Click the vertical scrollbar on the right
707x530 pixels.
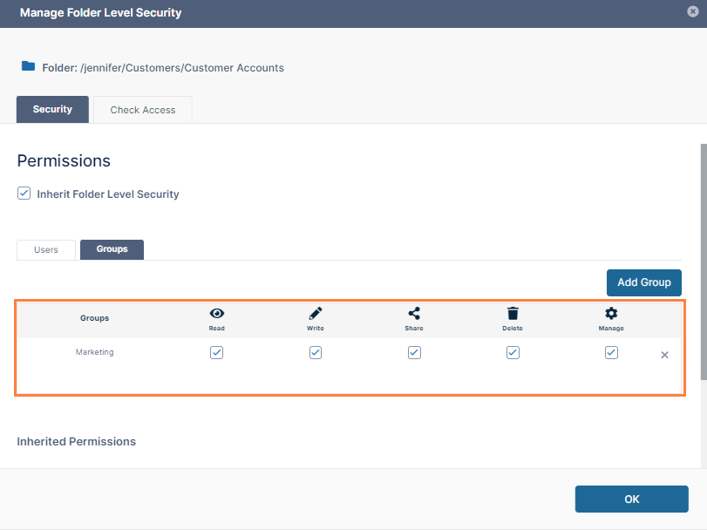click(703, 262)
